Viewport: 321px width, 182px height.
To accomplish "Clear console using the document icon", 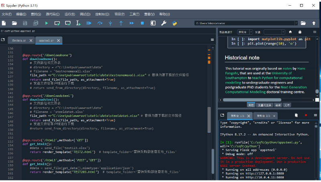I will click(296, 115).
